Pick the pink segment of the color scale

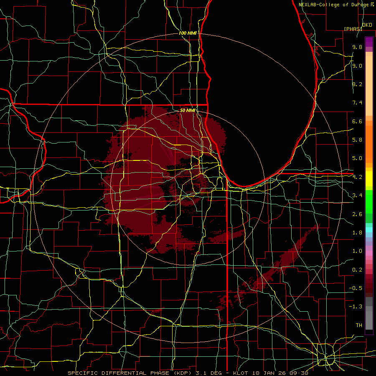(x=369, y=253)
